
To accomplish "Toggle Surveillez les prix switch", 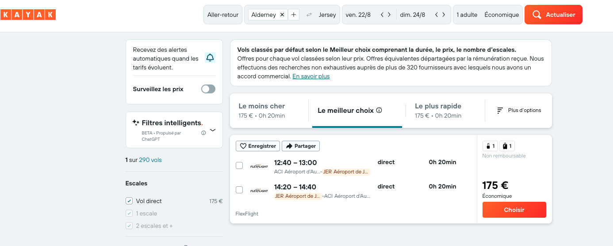I will click(x=208, y=89).
